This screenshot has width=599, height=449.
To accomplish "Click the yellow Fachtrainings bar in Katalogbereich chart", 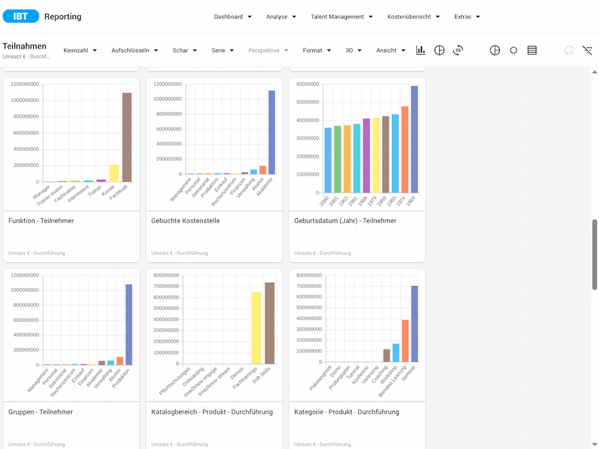I will click(256, 328).
